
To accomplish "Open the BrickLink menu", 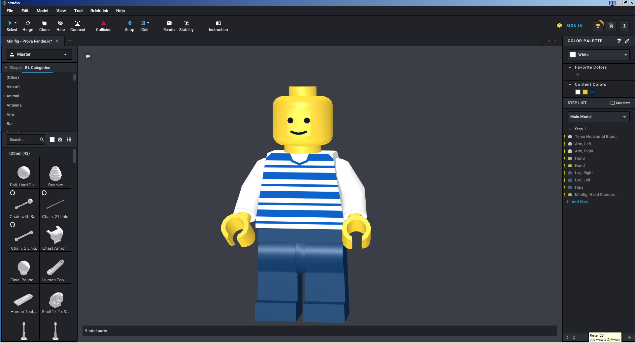I will tap(99, 11).
